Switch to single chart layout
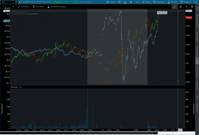 click(x=174, y=7)
